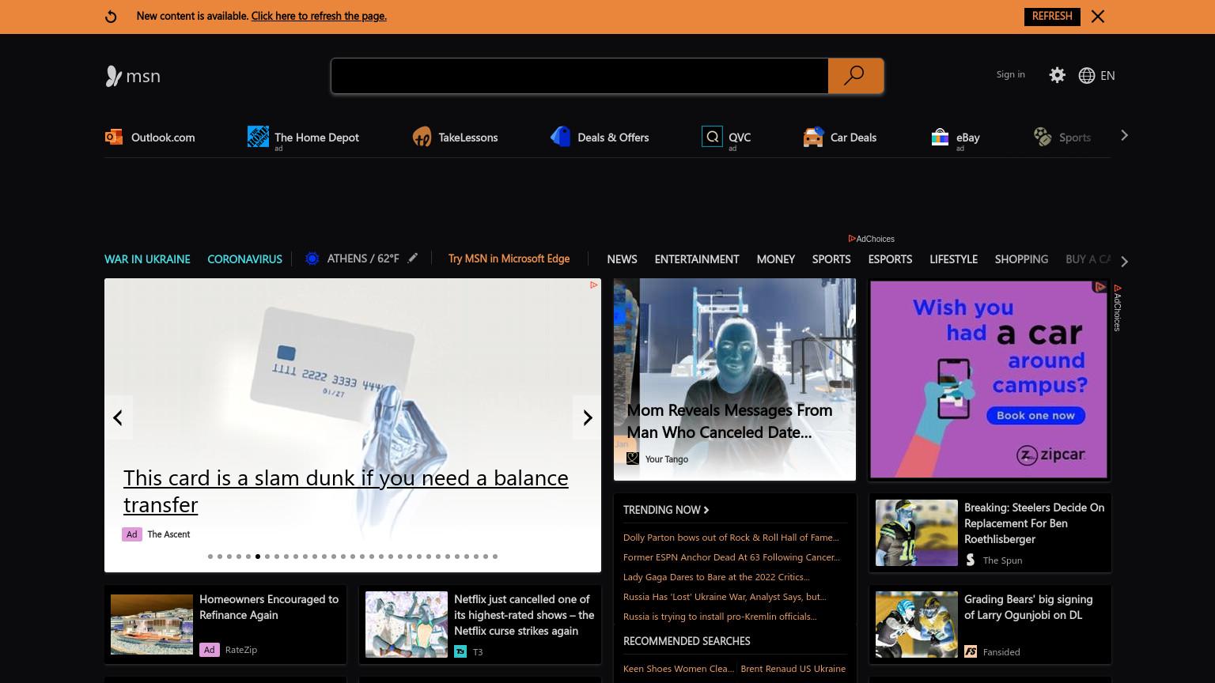
Task: Click Try MSN in Microsoft Edge link
Action: 509,258
